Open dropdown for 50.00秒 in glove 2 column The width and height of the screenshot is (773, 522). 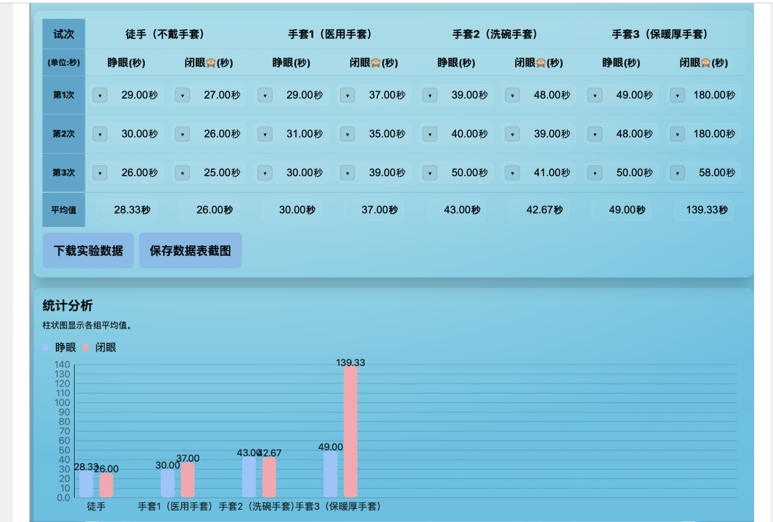(430, 173)
